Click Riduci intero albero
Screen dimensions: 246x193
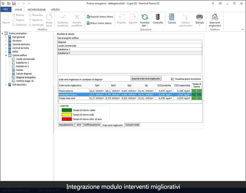pyautogui.click(x=99, y=23)
